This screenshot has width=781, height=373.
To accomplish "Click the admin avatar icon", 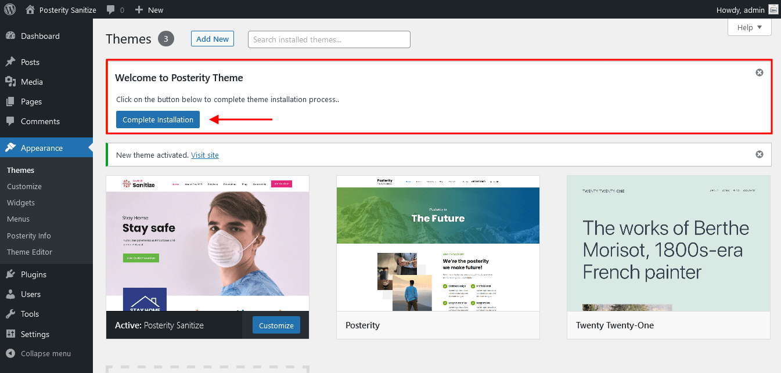I will 773,10.
